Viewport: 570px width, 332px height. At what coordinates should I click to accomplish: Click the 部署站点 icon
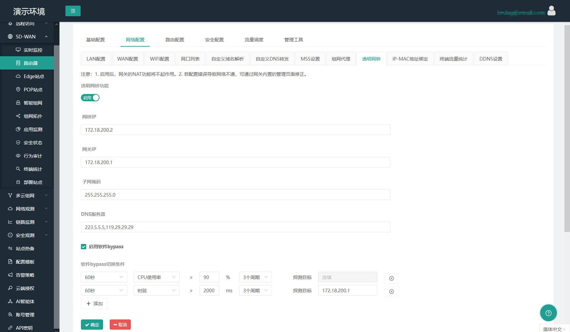tap(18, 182)
